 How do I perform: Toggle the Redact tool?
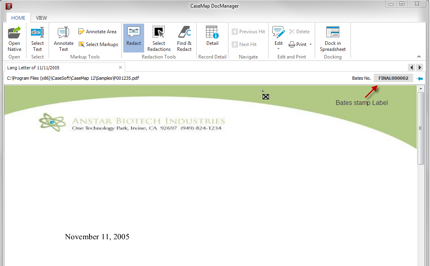click(x=134, y=38)
